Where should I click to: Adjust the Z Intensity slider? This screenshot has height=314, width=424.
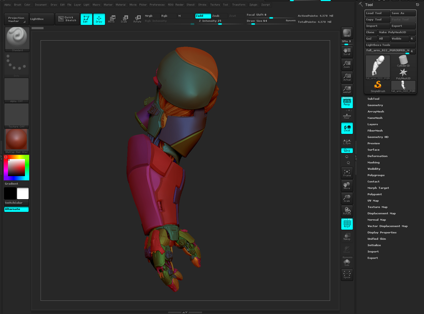tap(219, 21)
